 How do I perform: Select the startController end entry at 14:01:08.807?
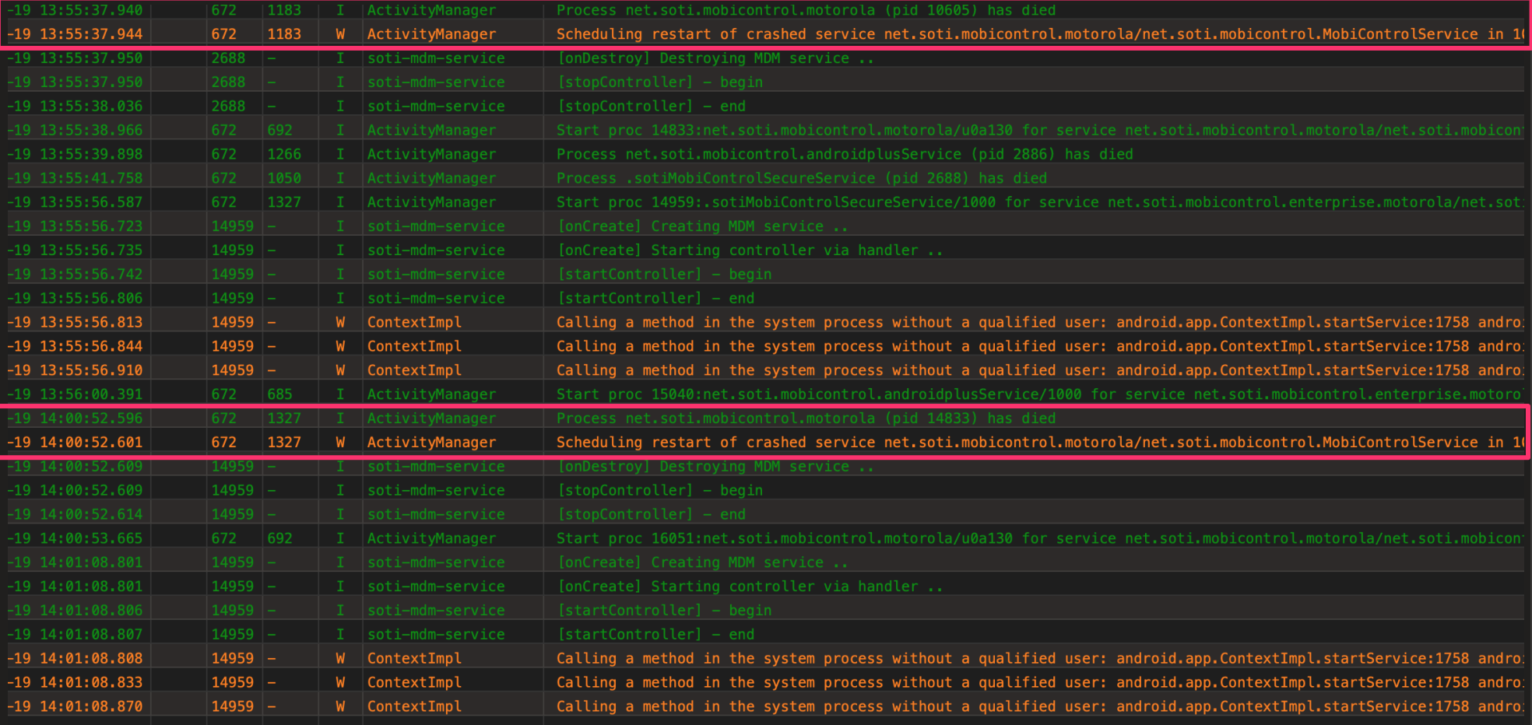point(655,635)
